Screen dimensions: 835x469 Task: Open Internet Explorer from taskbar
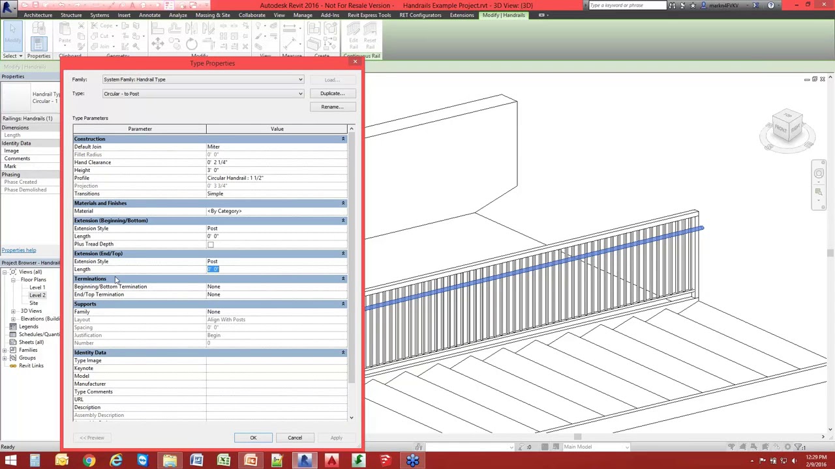coord(115,461)
